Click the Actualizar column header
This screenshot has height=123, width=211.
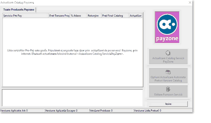(135, 16)
